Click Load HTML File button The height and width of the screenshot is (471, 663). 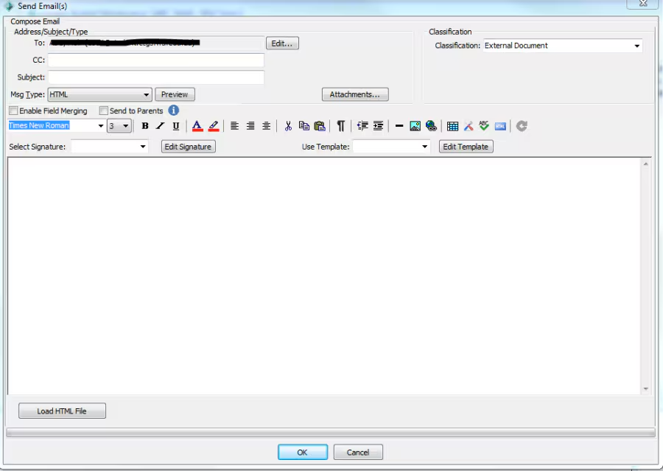click(x=62, y=411)
